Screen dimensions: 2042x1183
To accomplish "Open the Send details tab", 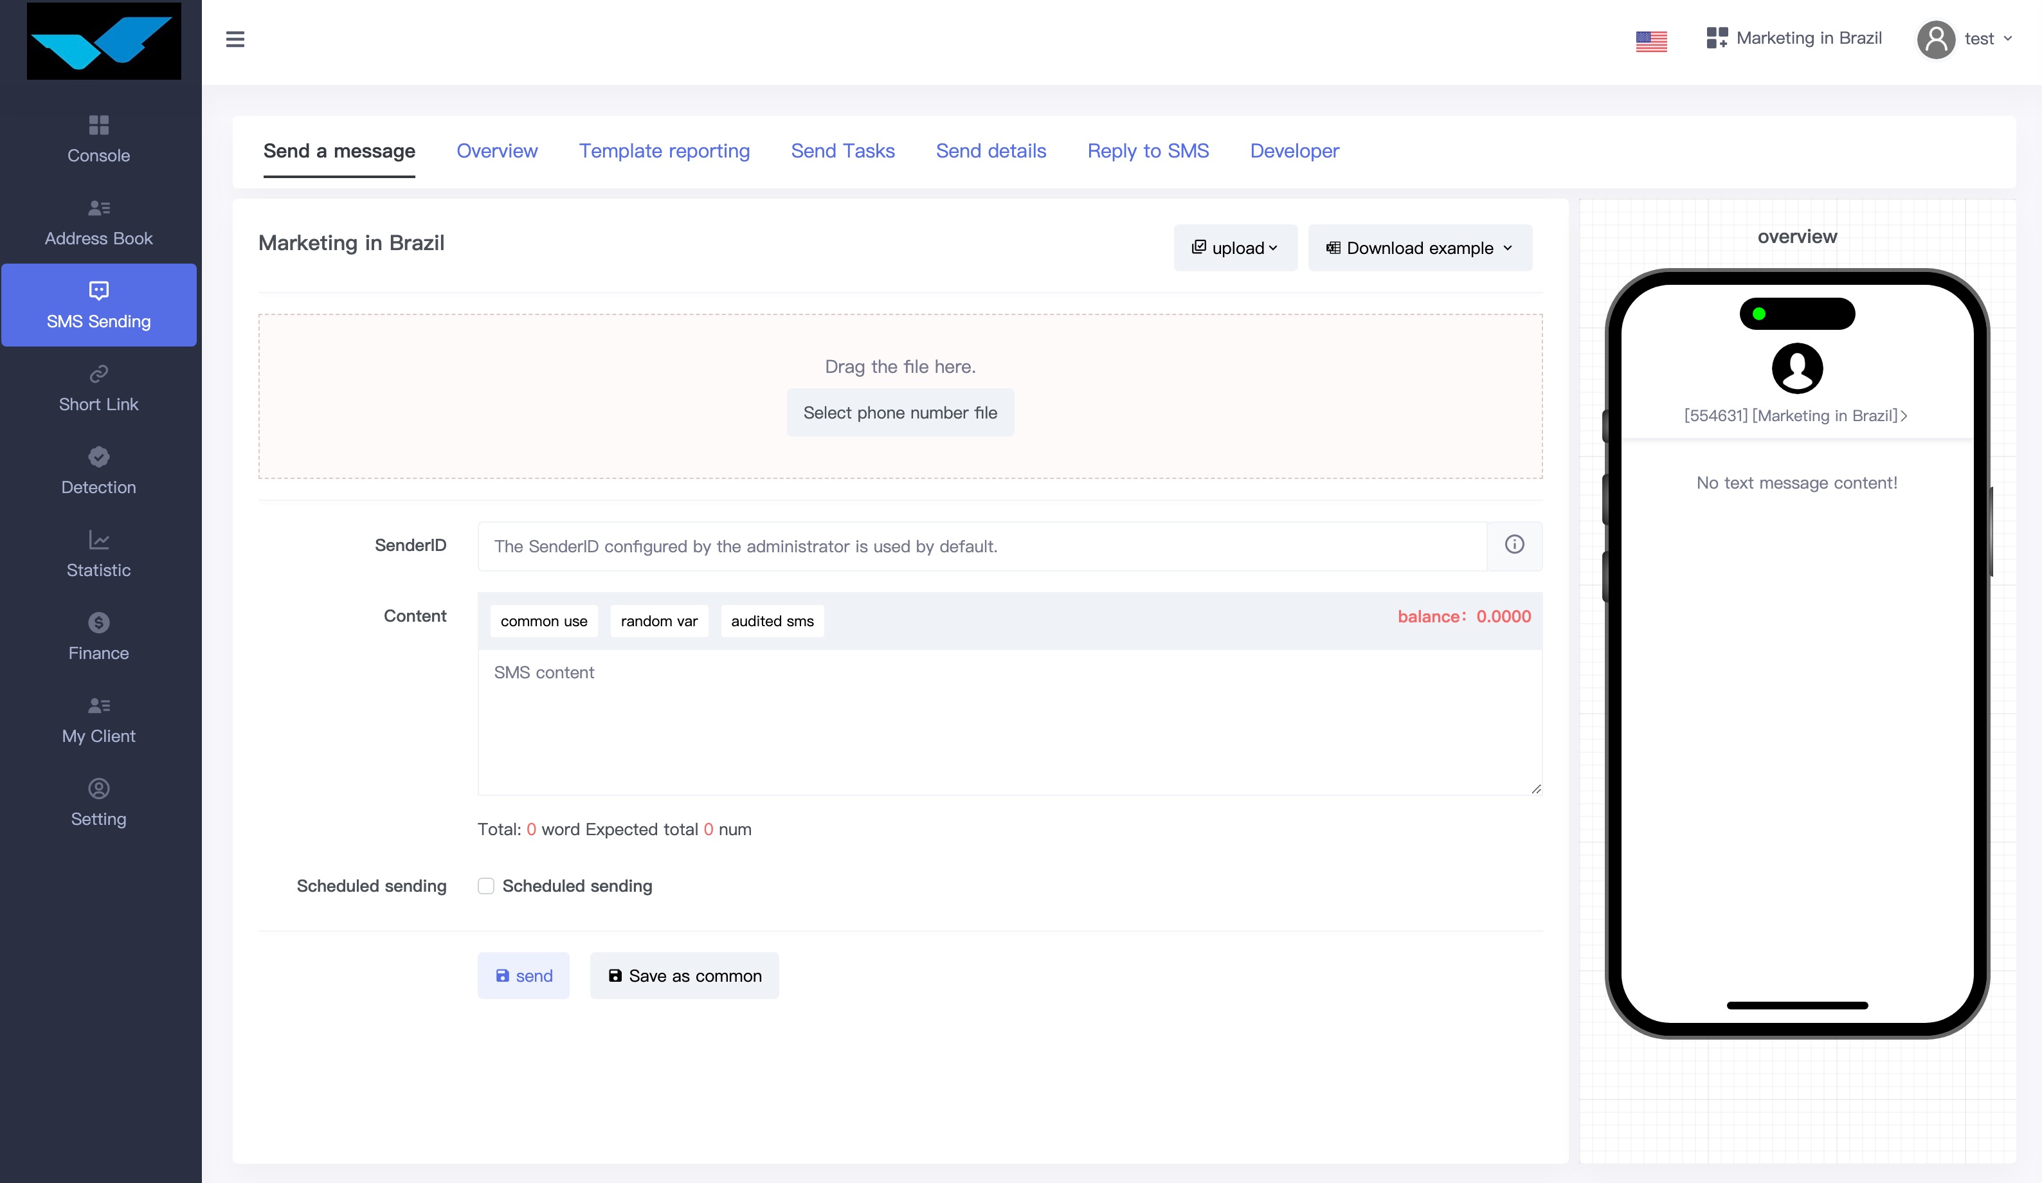I will [x=991, y=150].
